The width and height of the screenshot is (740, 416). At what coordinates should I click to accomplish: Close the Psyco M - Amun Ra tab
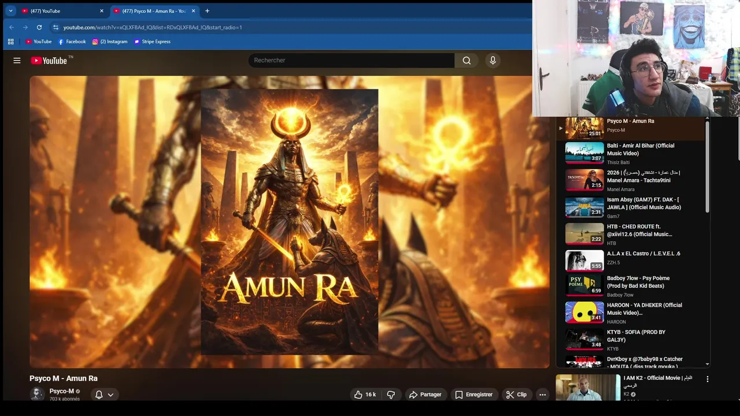point(194,11)
